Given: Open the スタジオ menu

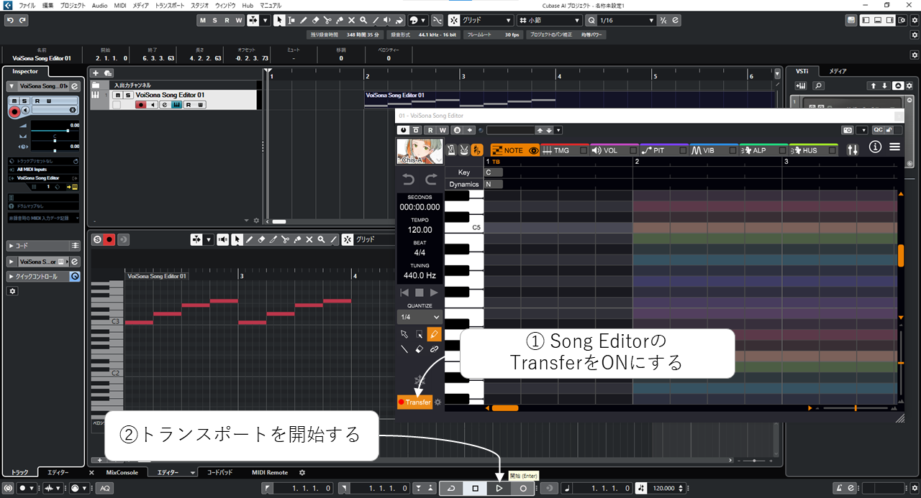Looking at the screenshot, I should [199, 5].
